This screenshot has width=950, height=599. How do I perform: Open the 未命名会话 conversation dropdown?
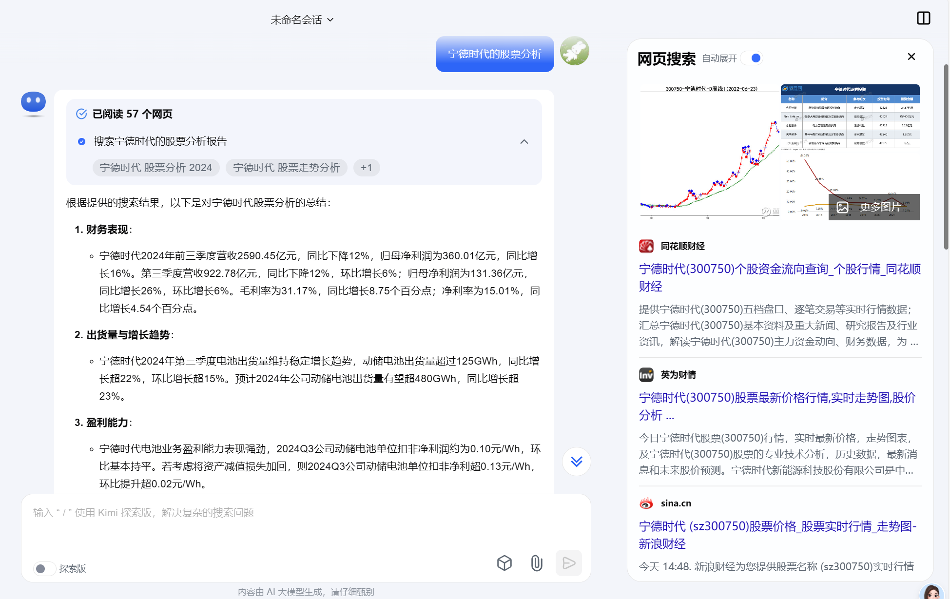click(x=302, y=20)
